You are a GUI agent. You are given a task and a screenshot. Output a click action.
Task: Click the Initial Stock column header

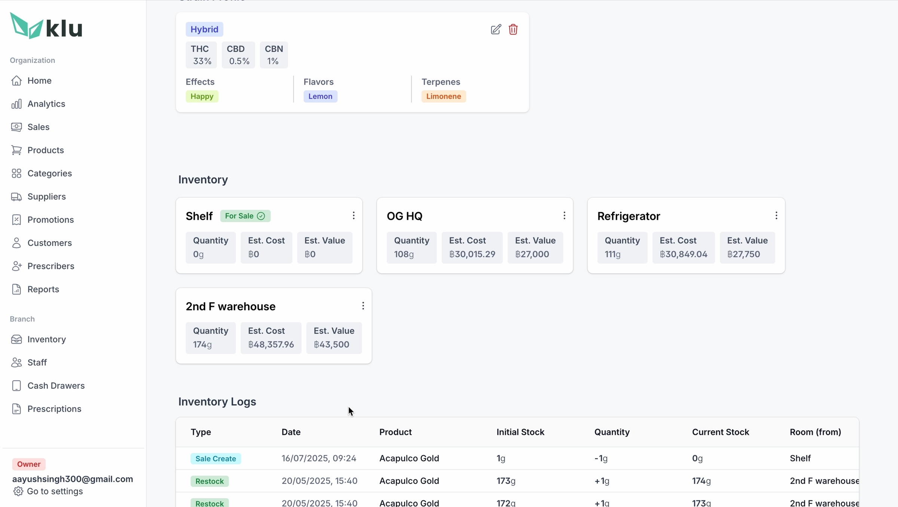520,432
